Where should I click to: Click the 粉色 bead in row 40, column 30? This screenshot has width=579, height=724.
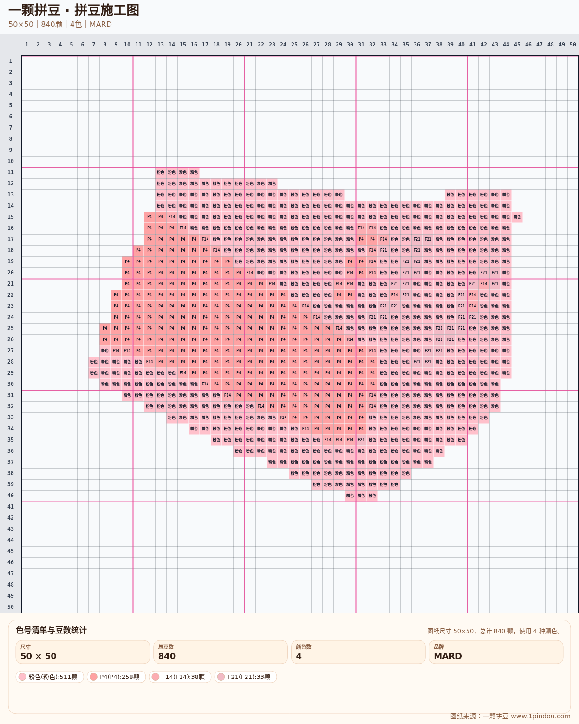tap(350, 496)
